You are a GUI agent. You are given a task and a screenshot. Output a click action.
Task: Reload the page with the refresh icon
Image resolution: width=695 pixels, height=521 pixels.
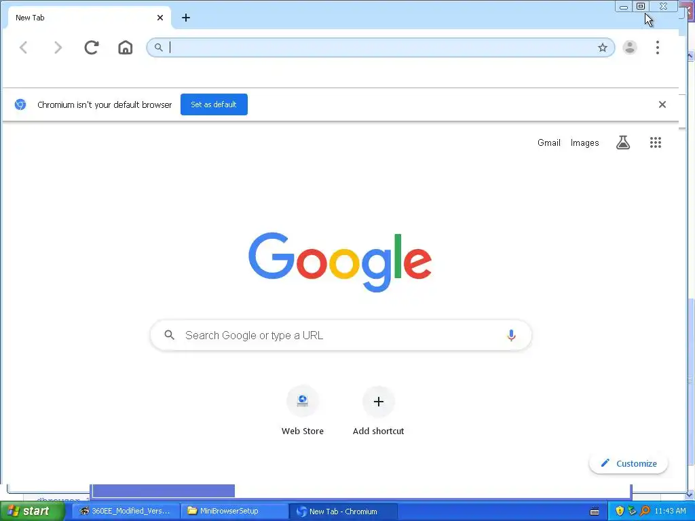click(x=92, y=47)
